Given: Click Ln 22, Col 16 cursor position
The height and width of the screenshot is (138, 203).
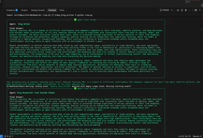Looking at the screenshot, I should (x=184, y=136).
